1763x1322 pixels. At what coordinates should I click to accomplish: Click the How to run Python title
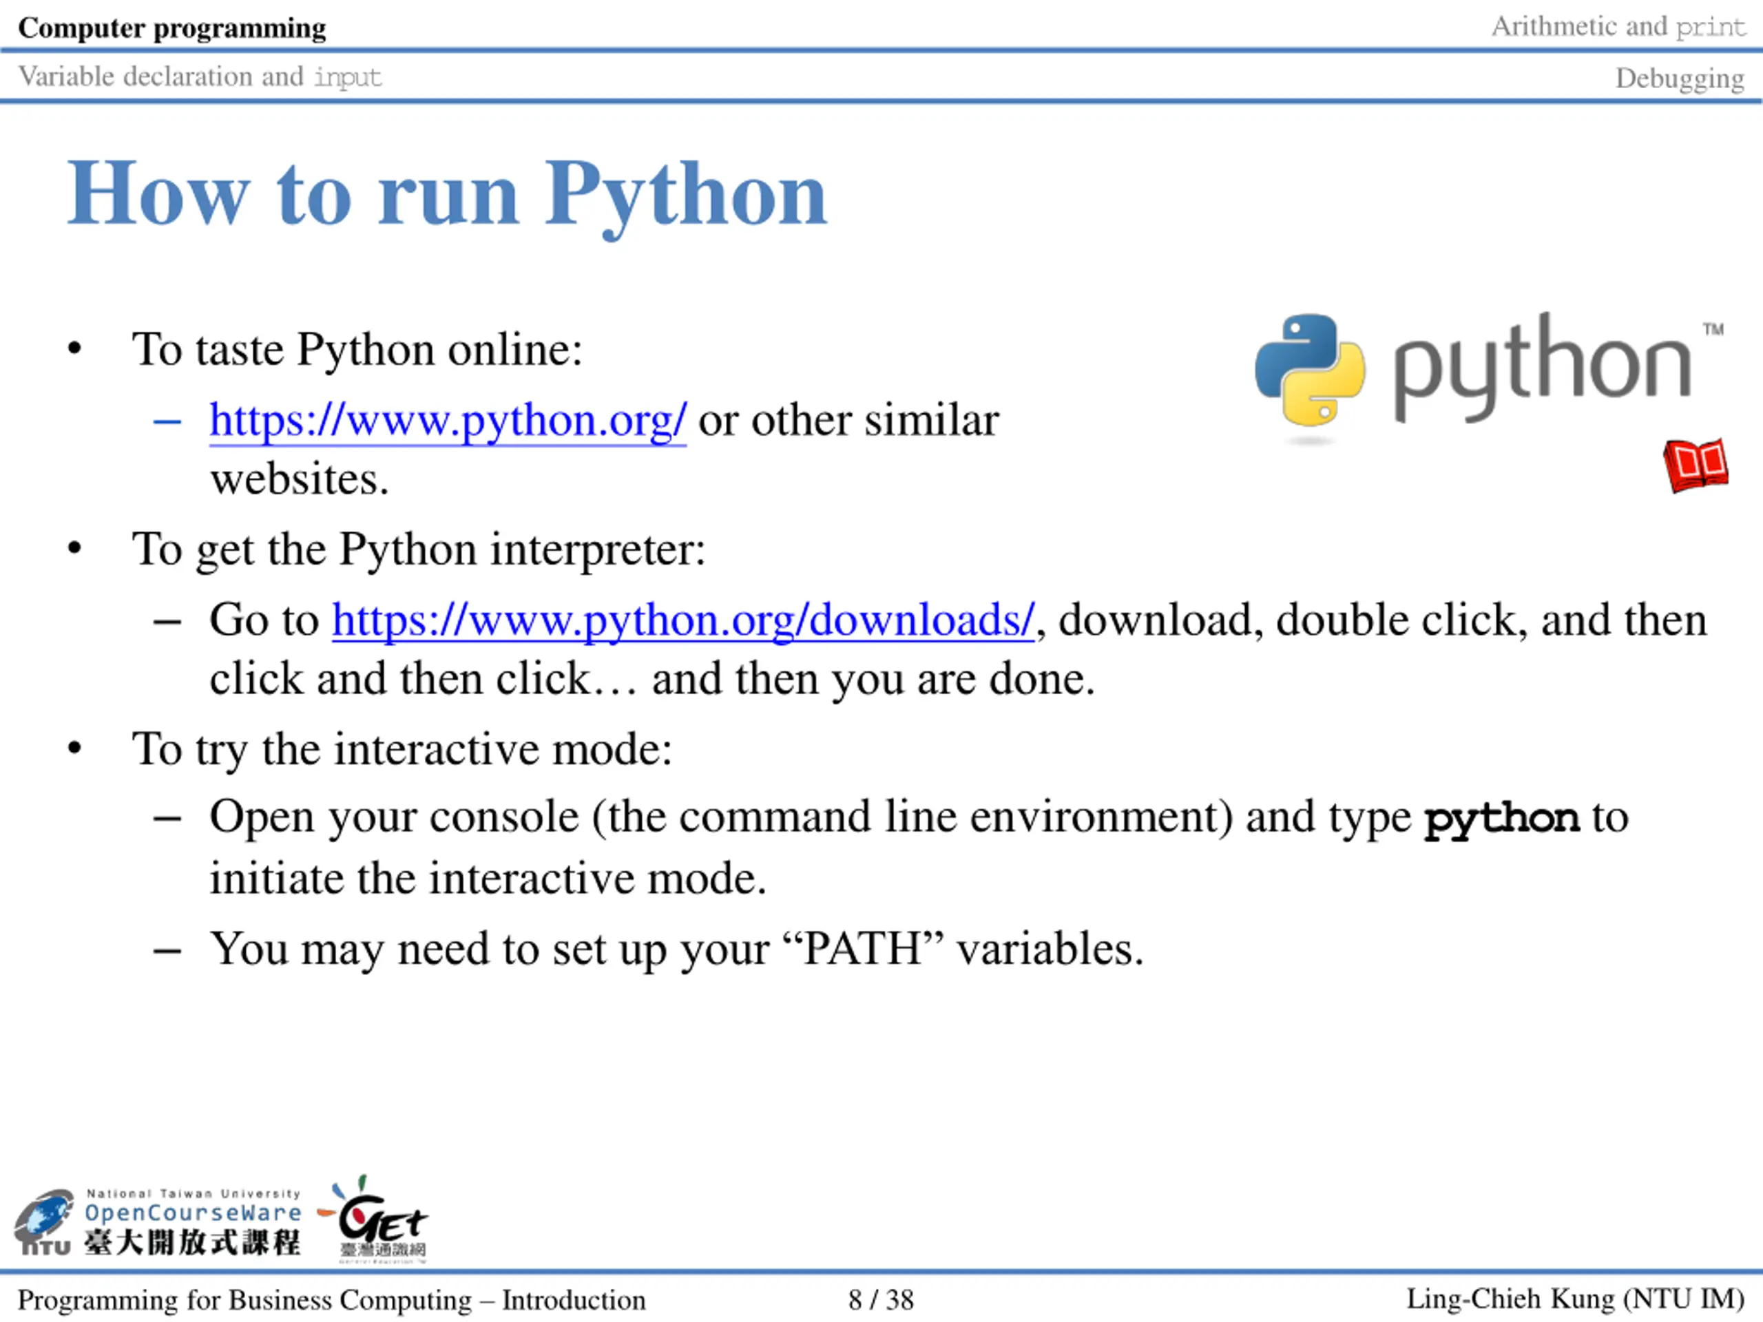tap(447, 196)
